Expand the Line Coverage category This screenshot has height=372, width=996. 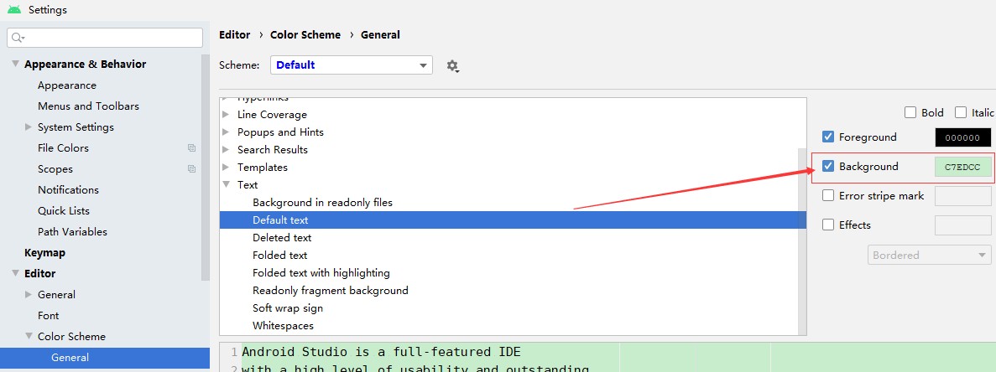tap(226, 115)
